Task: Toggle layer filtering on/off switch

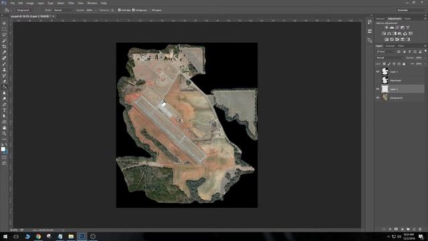Action: pyautogui.click(x=425, y=52)
